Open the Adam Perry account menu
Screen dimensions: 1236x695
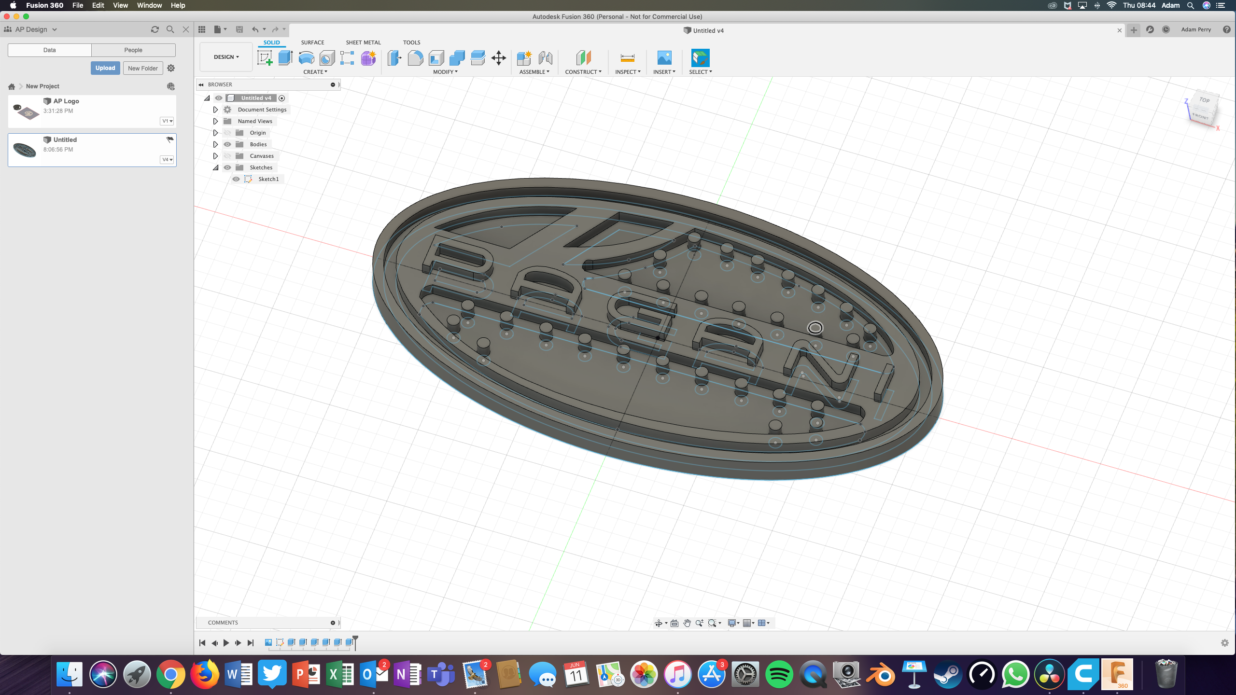tap(1196, 29)
